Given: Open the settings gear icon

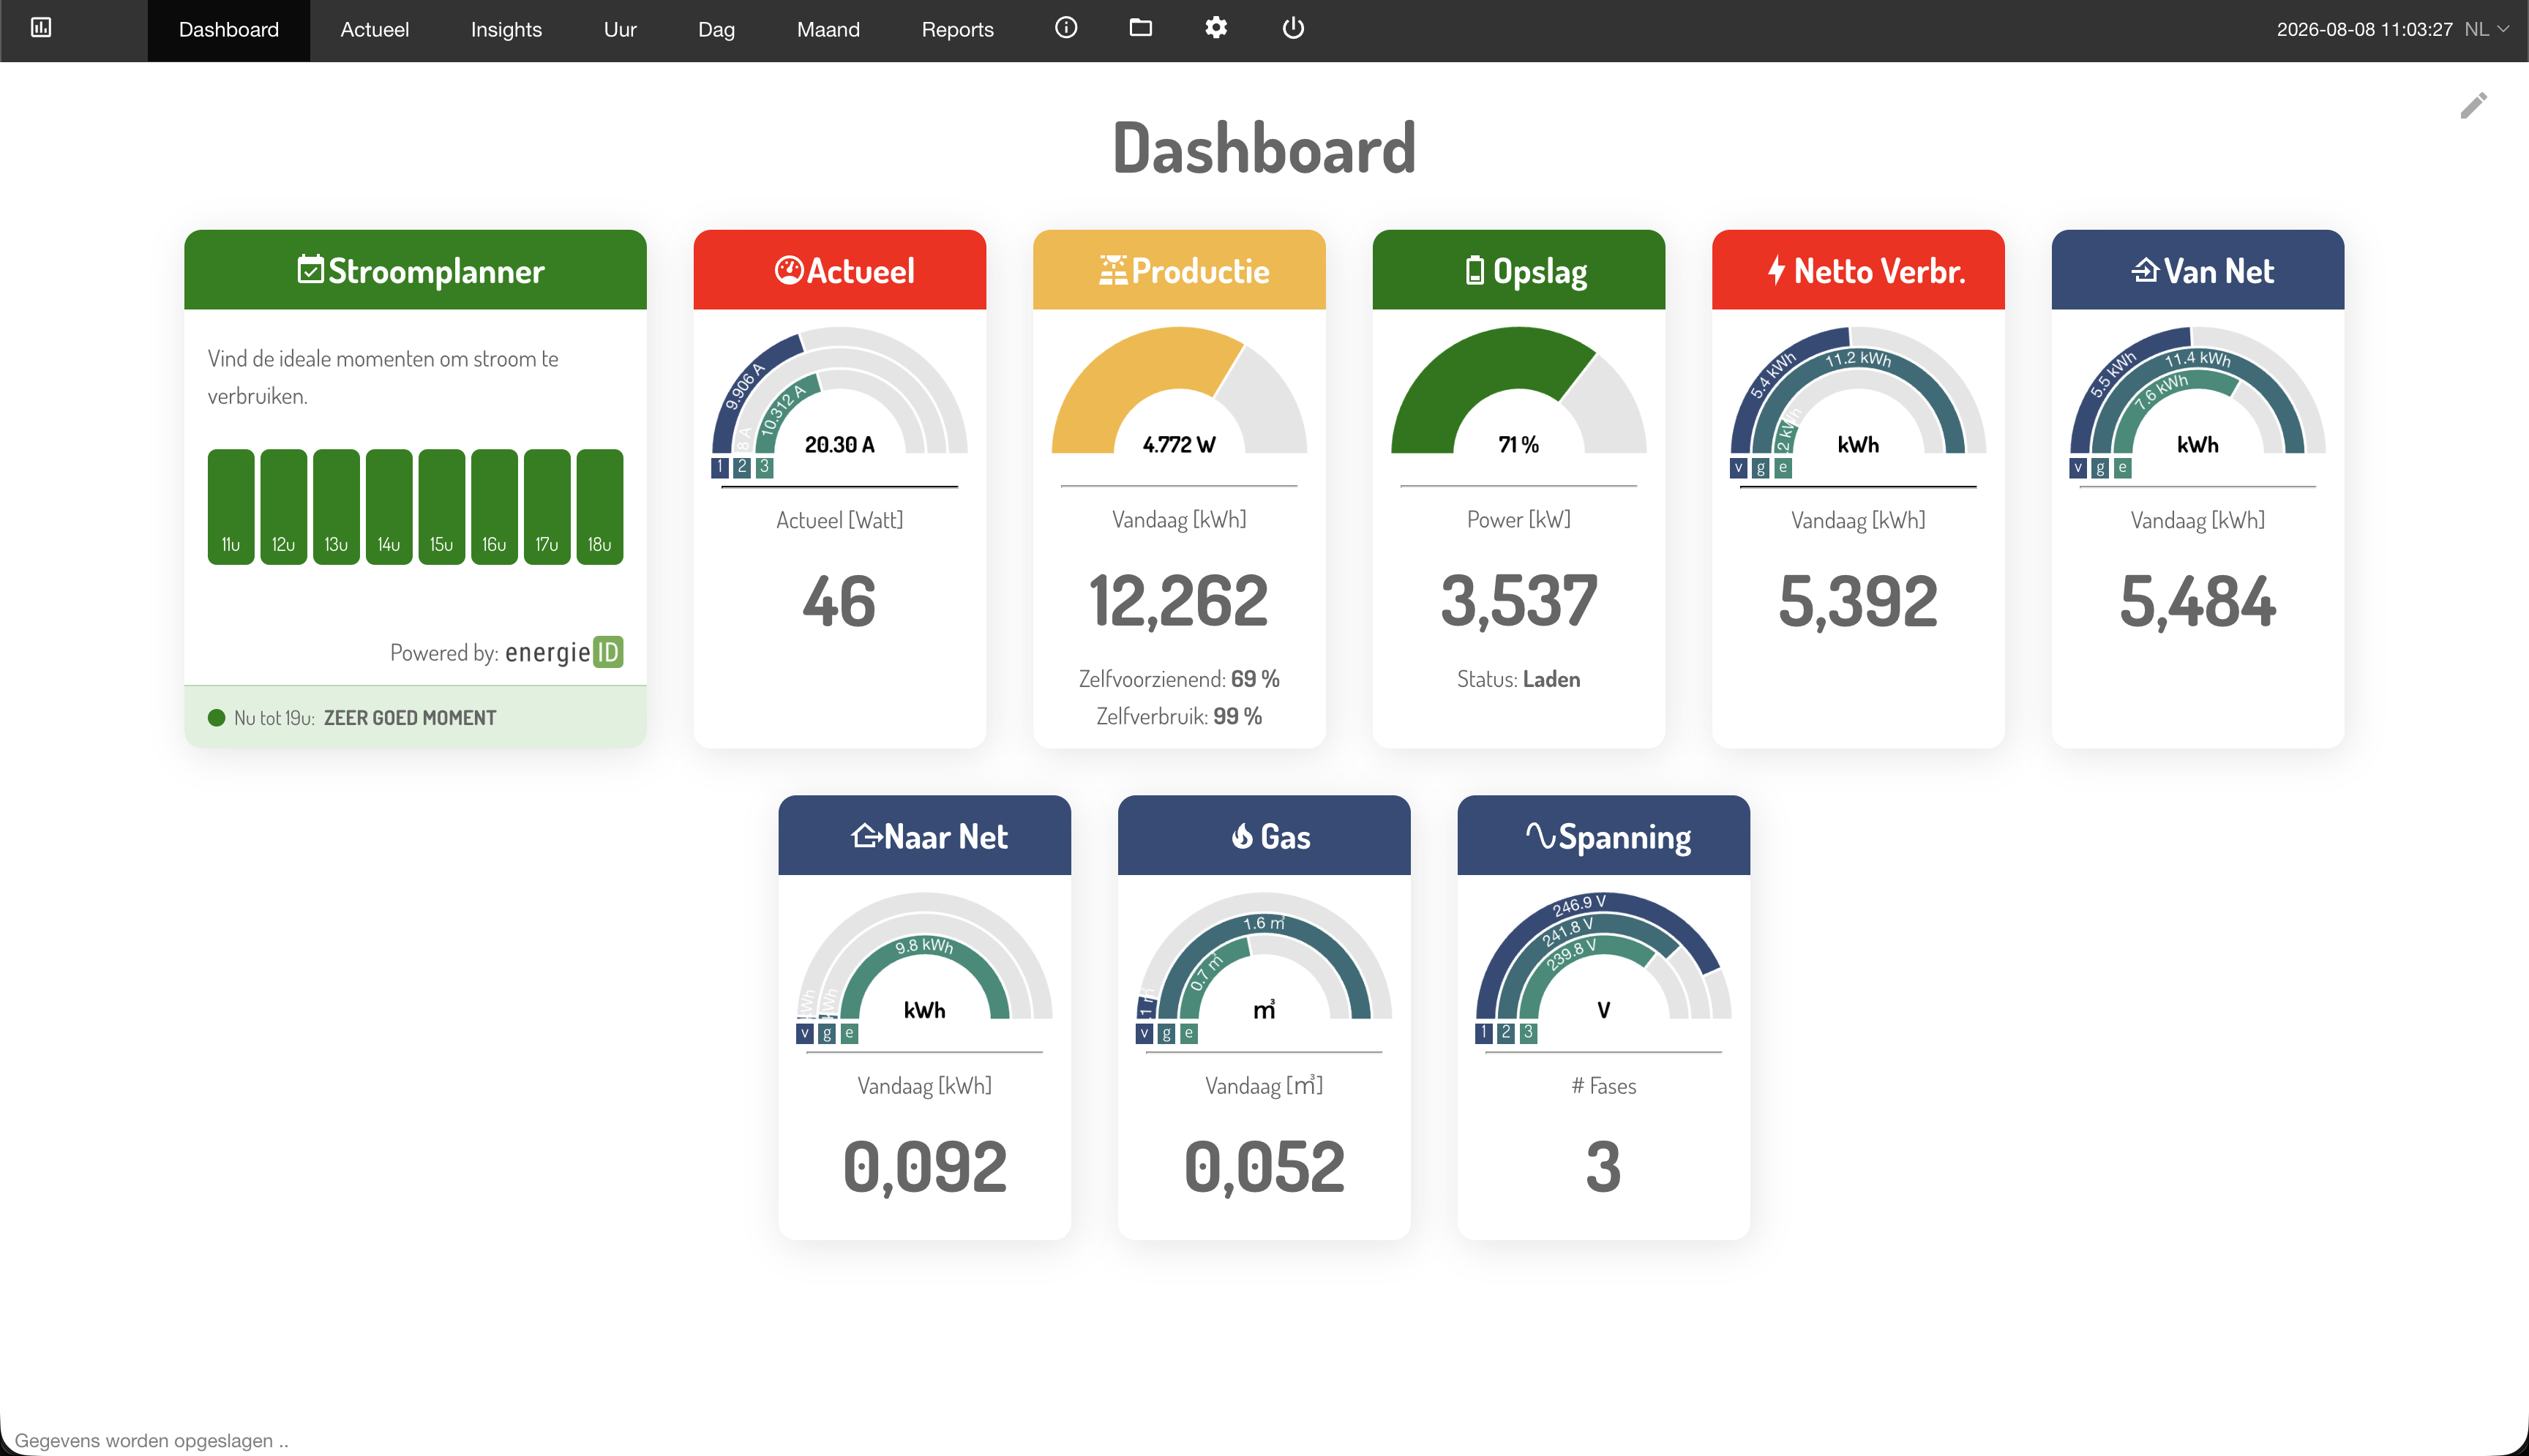Looking at the screenshot, I should [x=1216, y=28].
